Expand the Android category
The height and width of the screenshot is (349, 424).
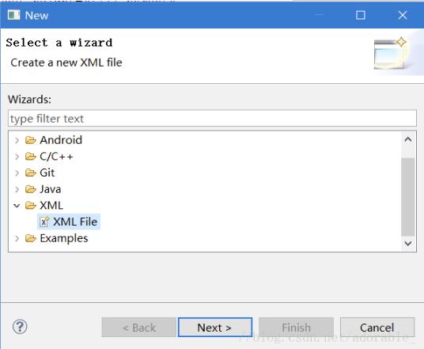17,140
